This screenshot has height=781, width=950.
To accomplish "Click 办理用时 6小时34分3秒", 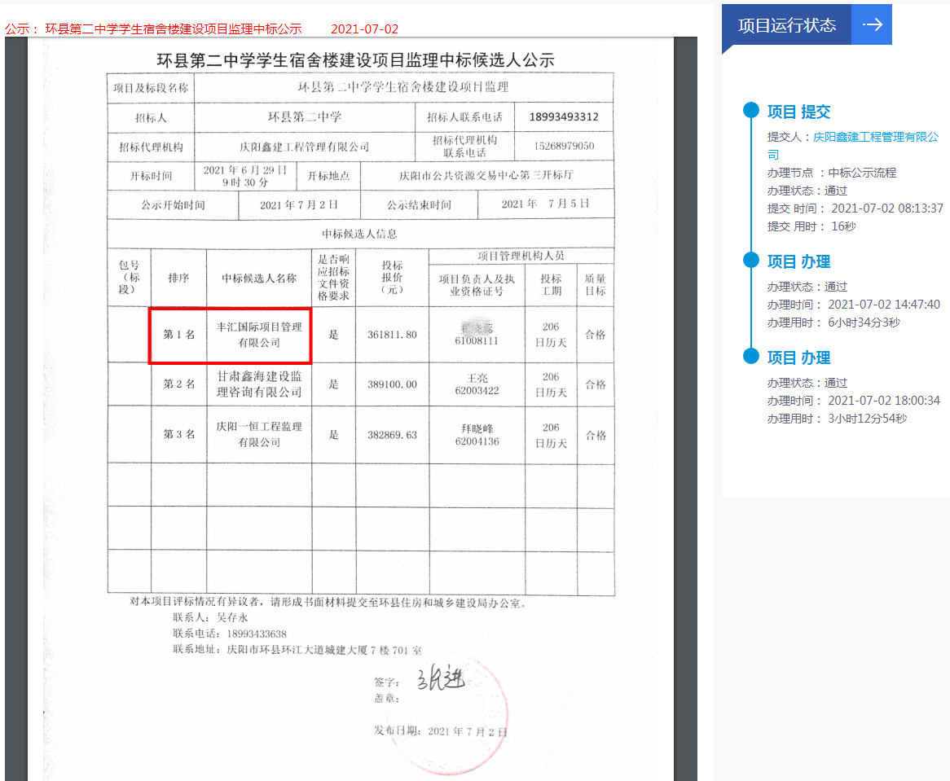I will coord(833,322).
